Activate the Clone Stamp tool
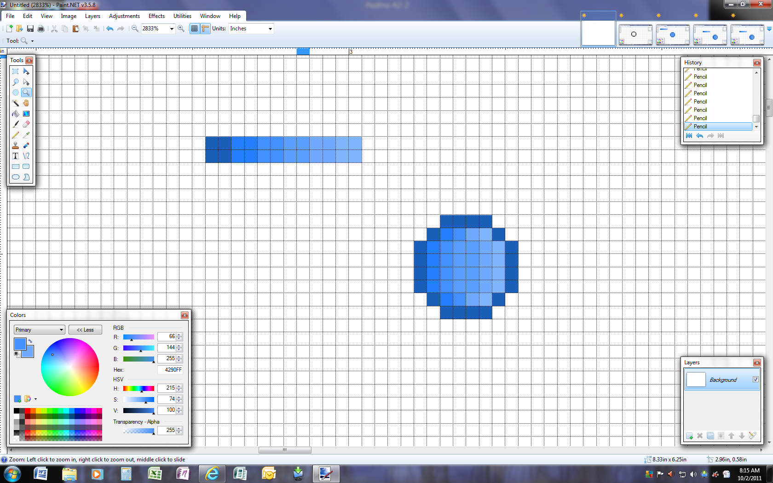The width and height of the screenshot is (773, 483). tap(16, 145)
